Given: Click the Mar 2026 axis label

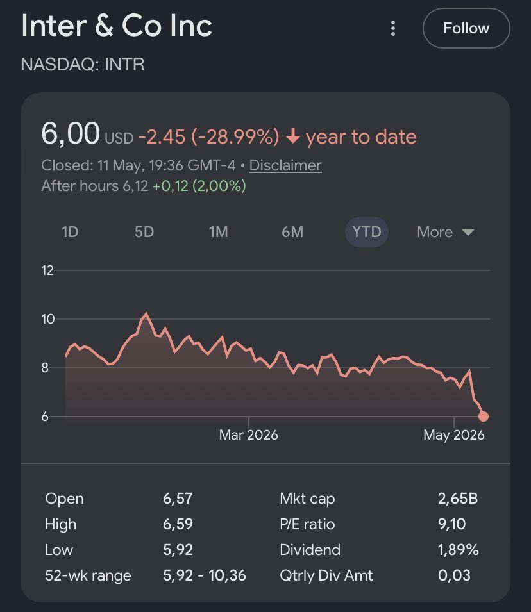Looking at the screenshot, I should (x=248, y=434).
